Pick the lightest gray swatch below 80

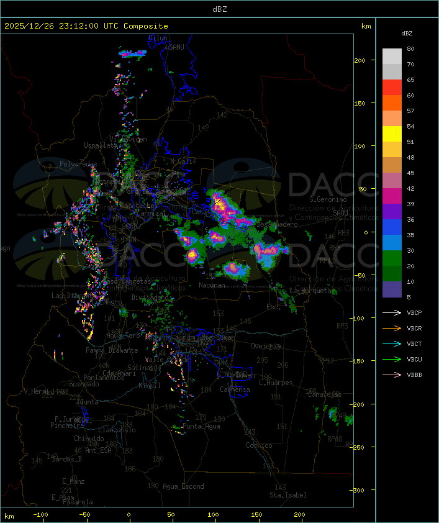[x=392, y=56]
